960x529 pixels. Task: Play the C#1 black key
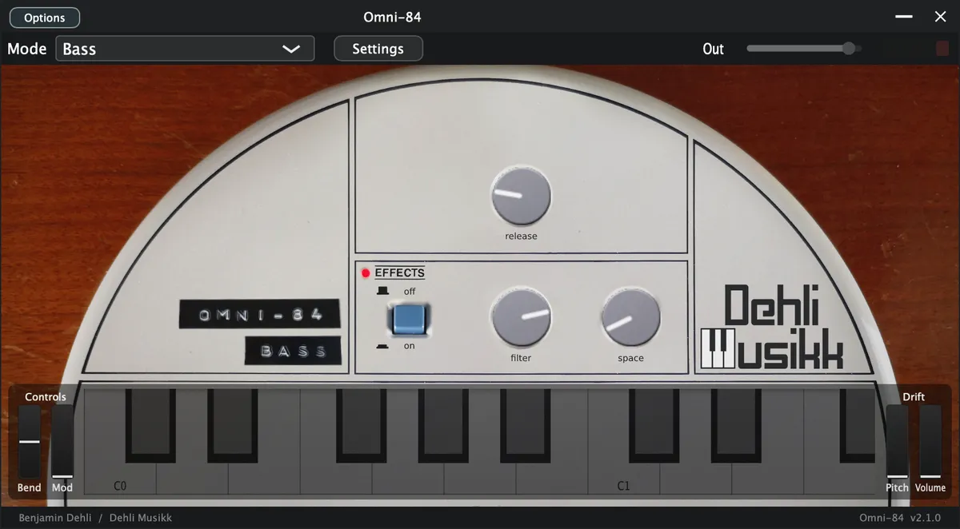(654, 425)
